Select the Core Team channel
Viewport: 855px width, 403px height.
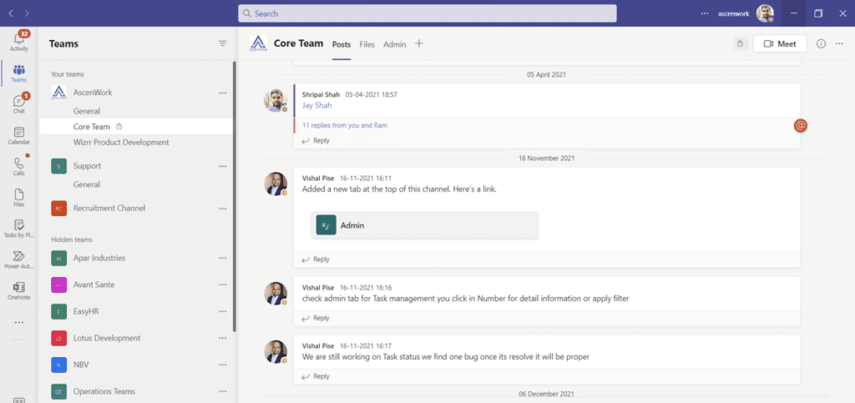[x=136, y=126]
